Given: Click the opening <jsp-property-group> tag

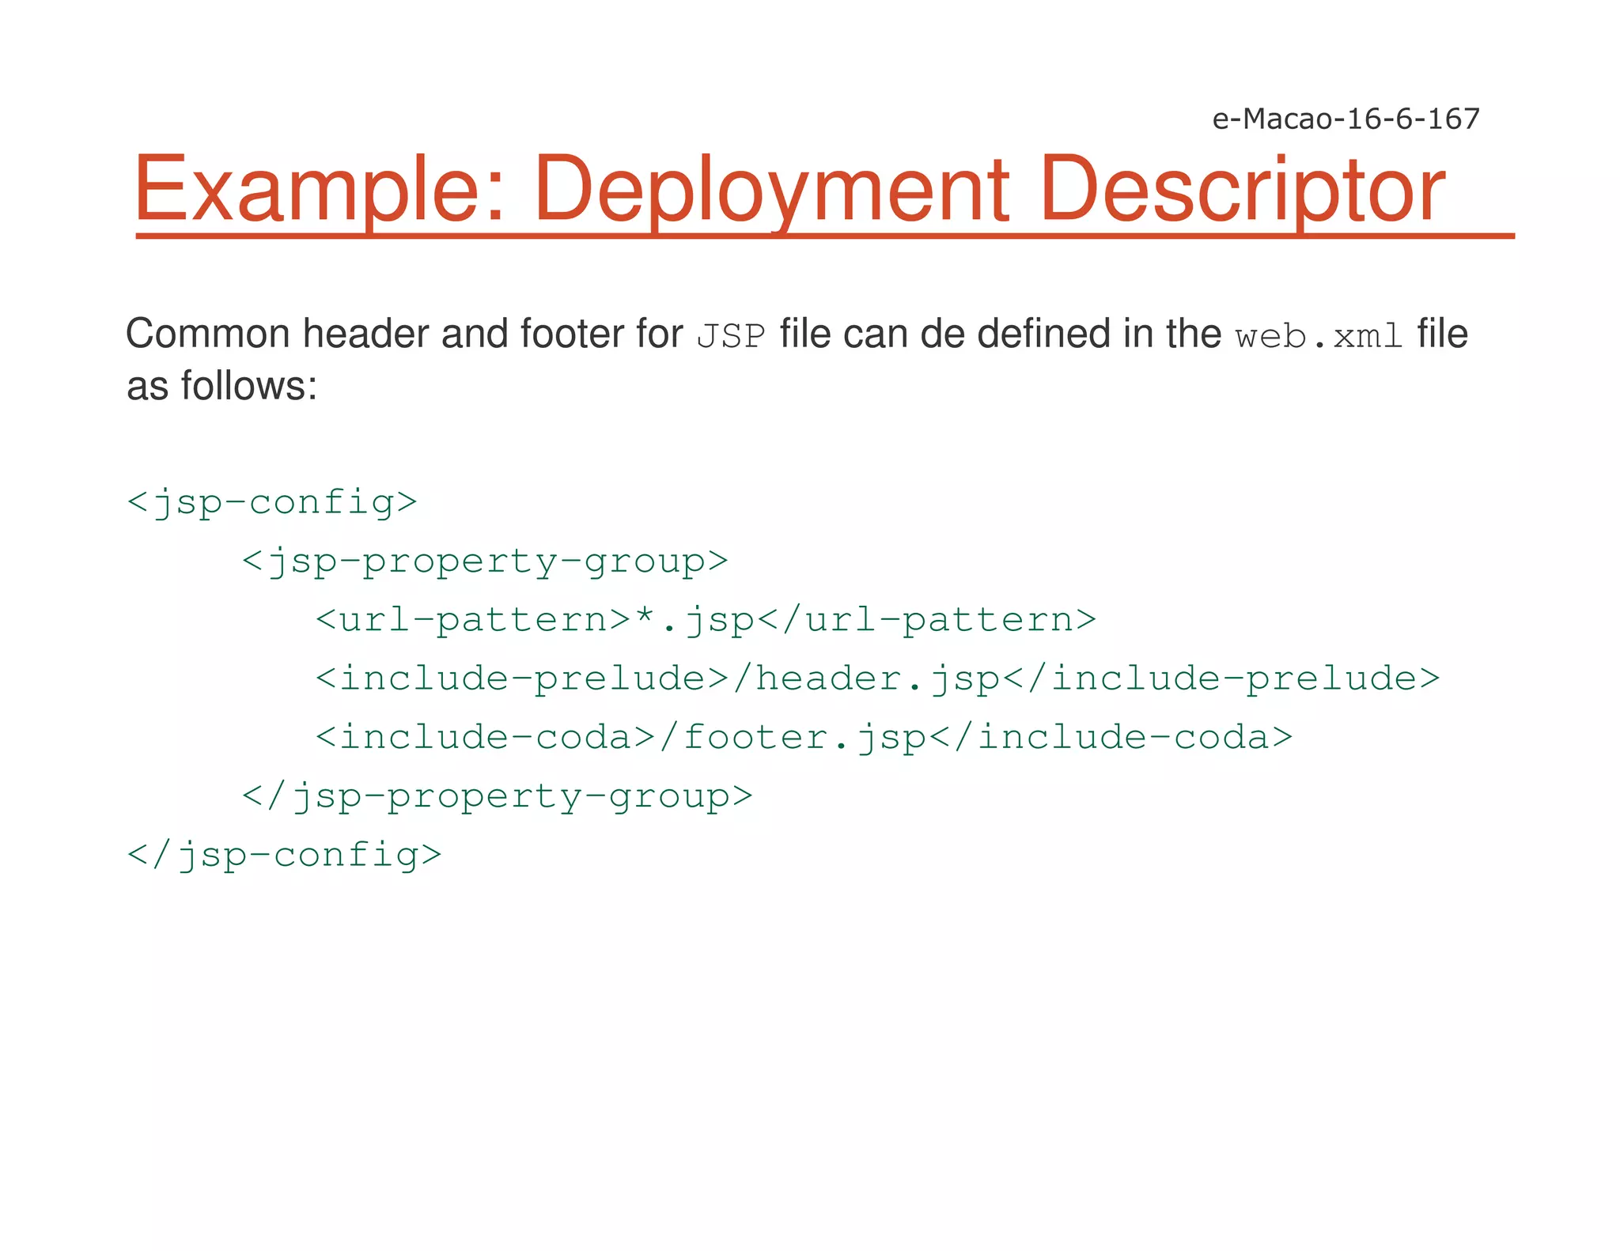Looking at the screenshot, I should click(484, 561).
